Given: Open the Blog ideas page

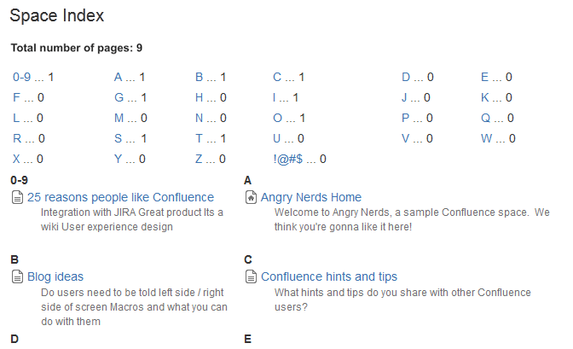Looking at the screenshot, I should (x=55, y=276).
